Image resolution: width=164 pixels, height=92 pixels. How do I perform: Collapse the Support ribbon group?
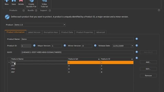50,10
